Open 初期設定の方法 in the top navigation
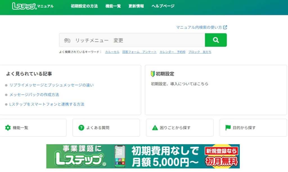Image resolution: width=288 pixels, height=172 pixels. point(84,6)
